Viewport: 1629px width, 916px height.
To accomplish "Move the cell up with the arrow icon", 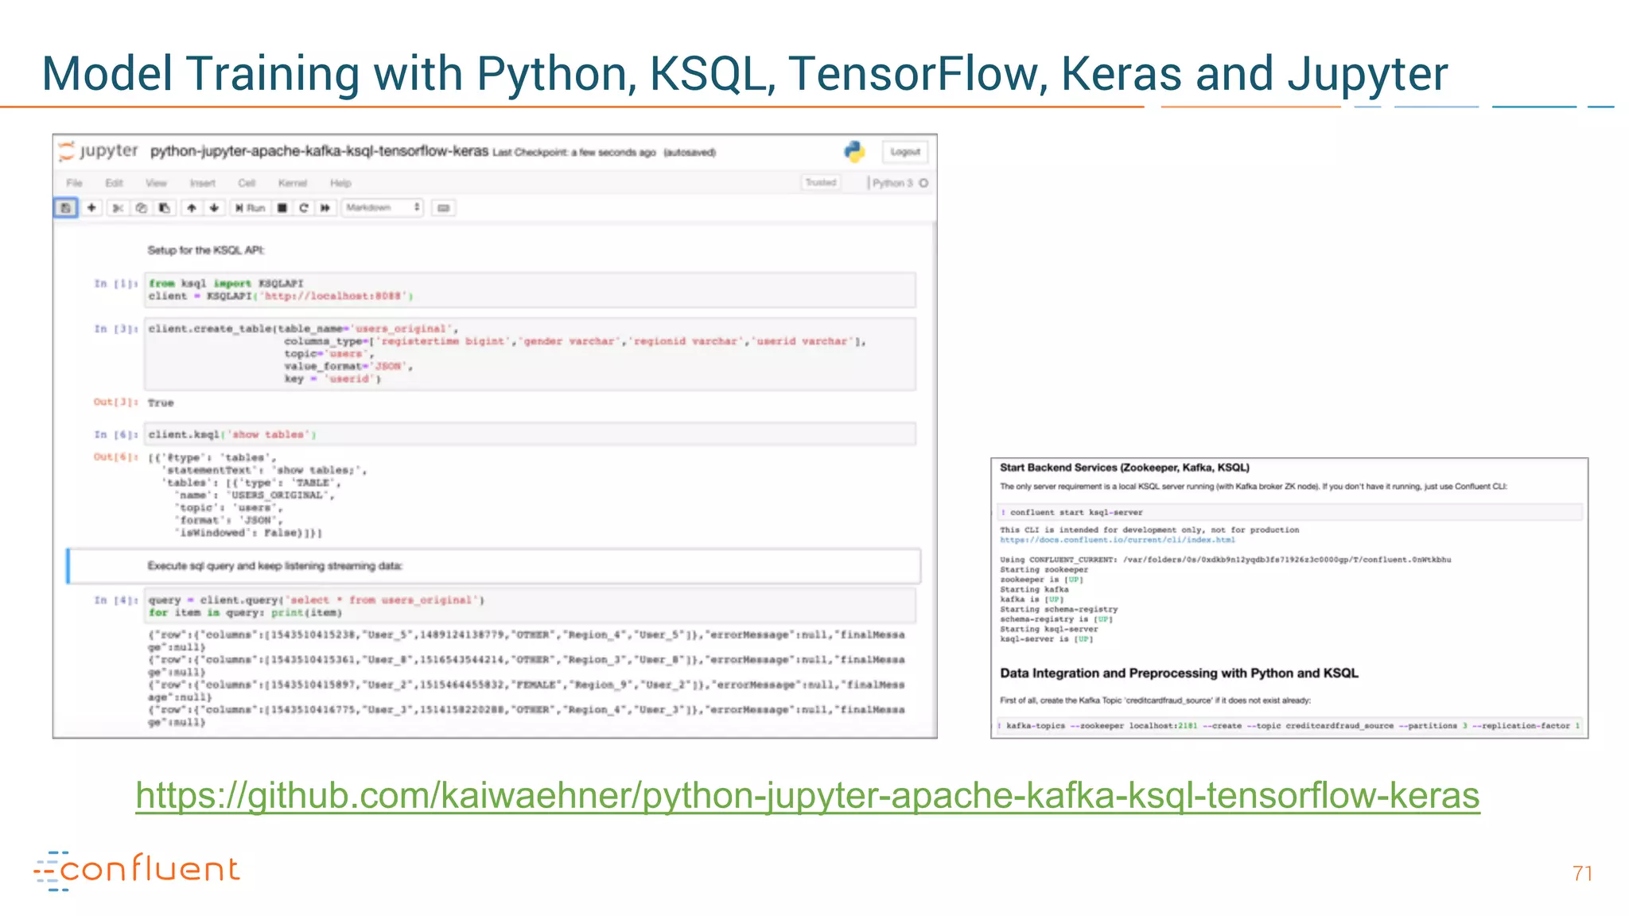I will [x=192, y=208].
